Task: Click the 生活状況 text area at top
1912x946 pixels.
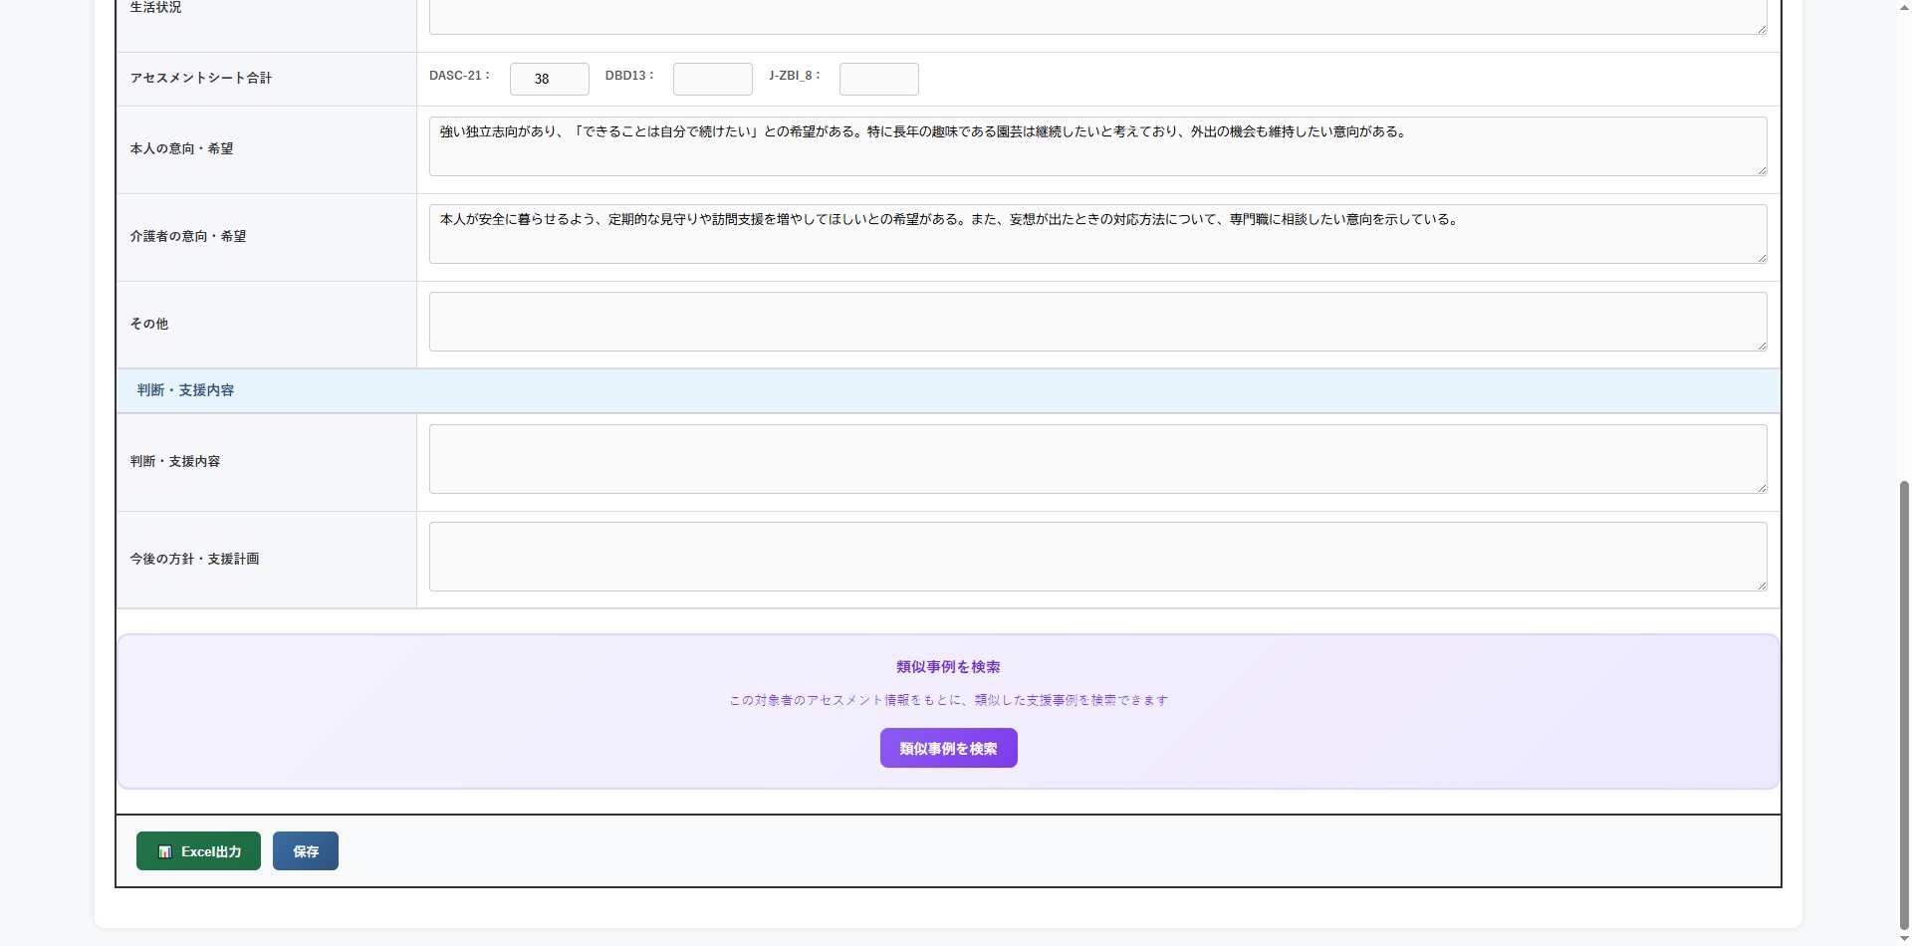Action: point(1096,16)
